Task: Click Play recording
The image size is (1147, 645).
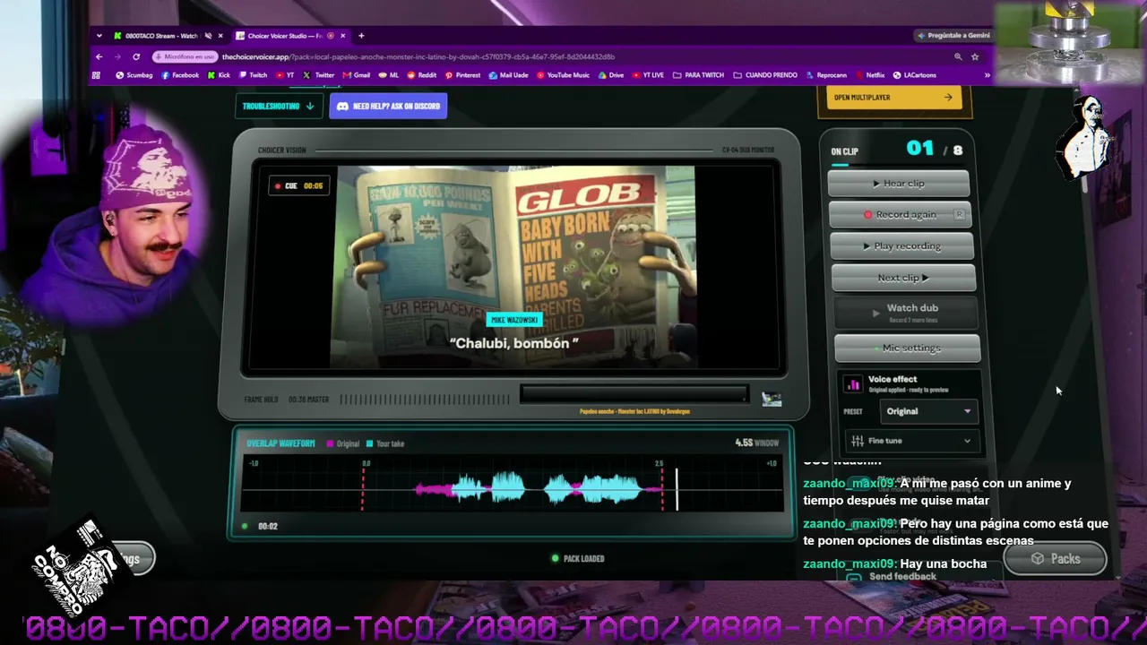Action: click(901, 245)
